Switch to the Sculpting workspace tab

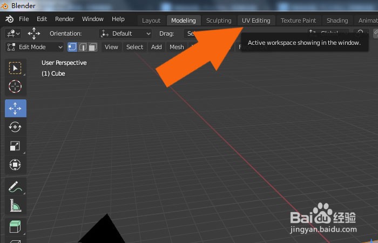tap(219, 21)
